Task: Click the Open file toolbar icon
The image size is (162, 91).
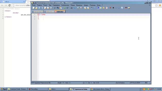Action: [x=36, y=8]
